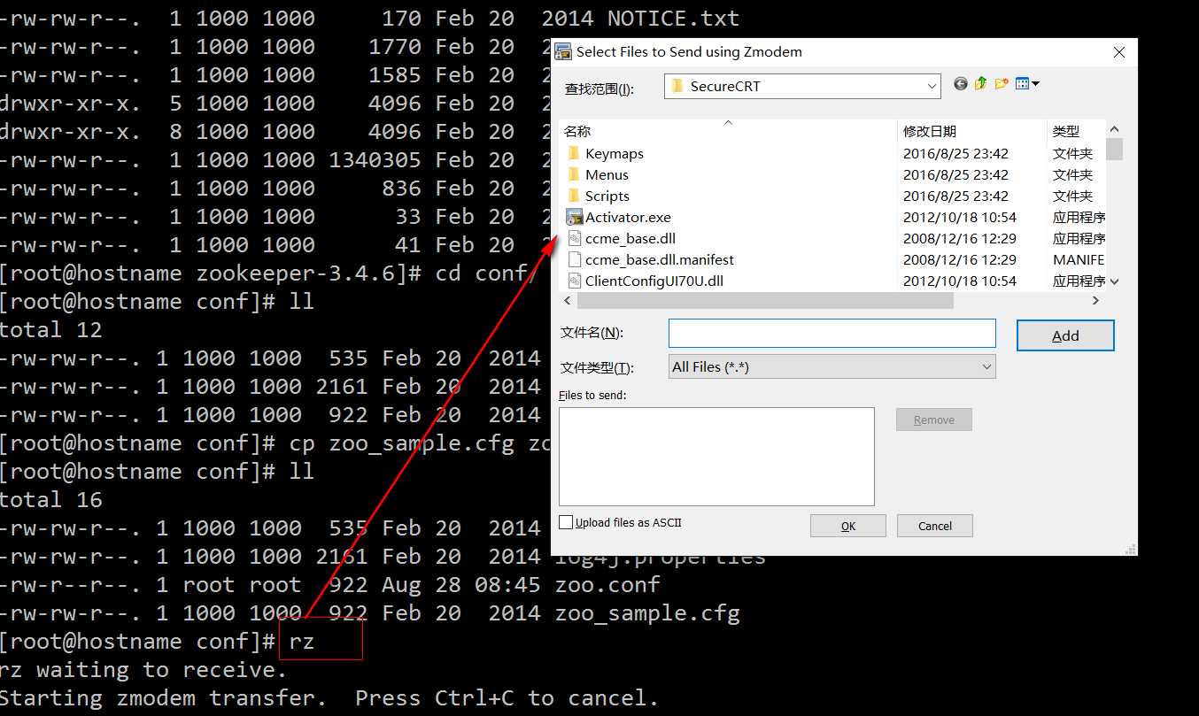1199x716 pixels.
Task: Open the 文件类型 All Files dropdown
Action: 832,366
